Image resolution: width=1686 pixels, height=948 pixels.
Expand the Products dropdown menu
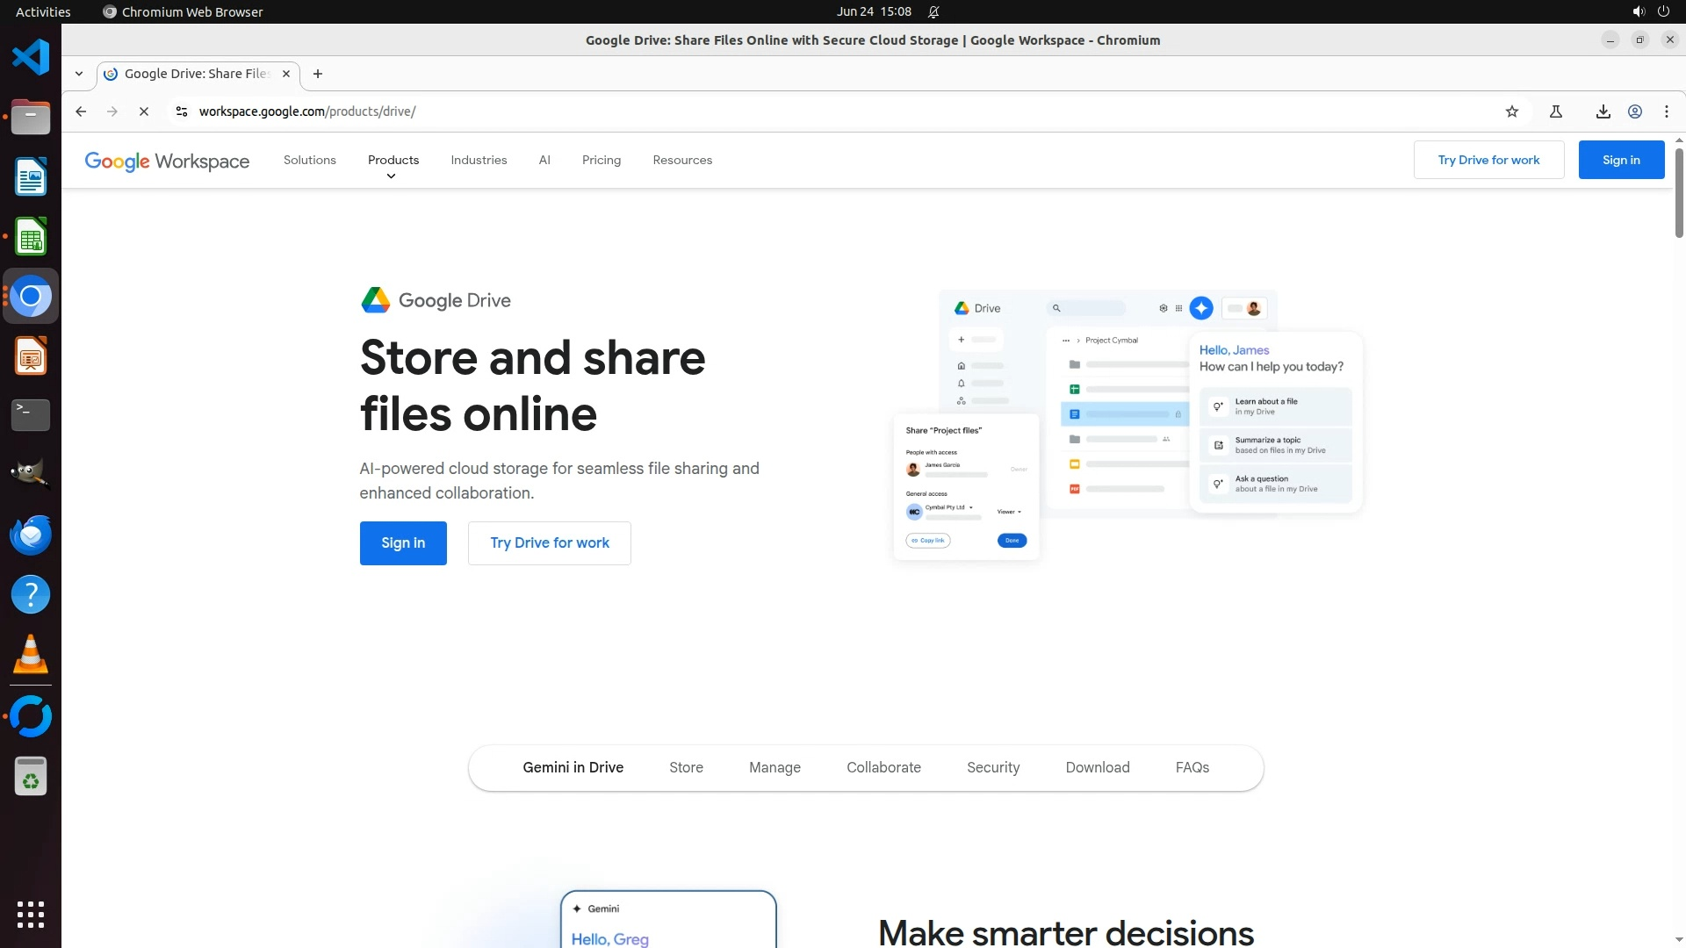[393, 161]
